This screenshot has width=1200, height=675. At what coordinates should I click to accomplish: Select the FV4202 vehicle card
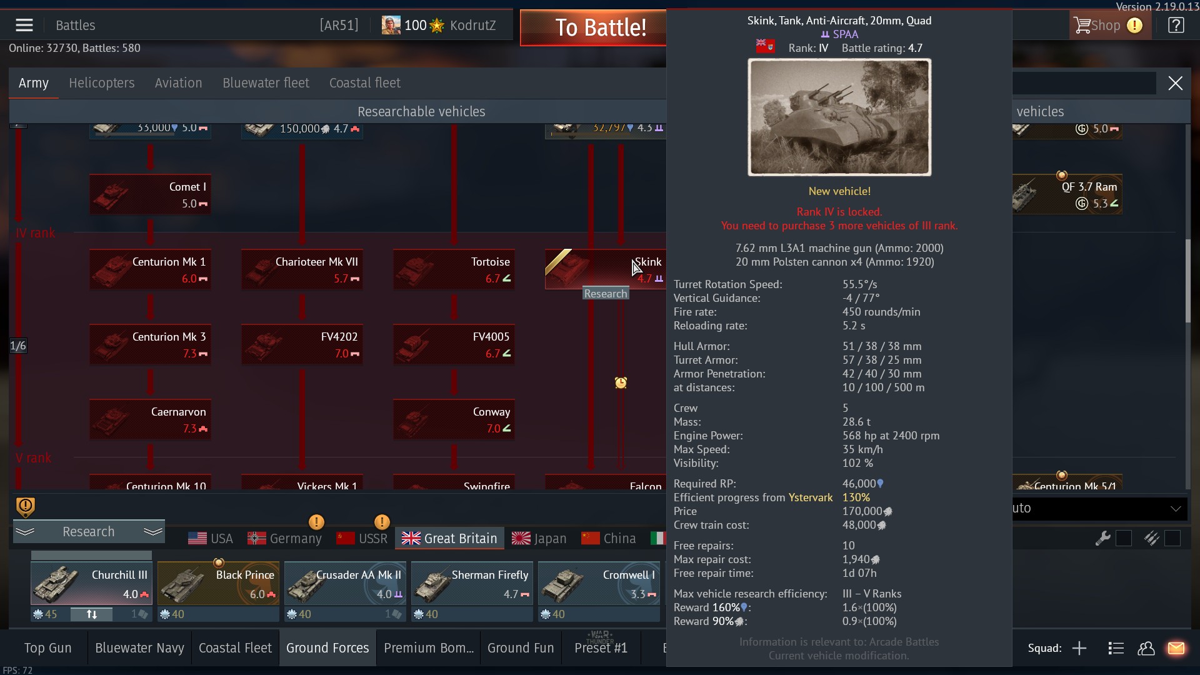click(x=302, y=344)
